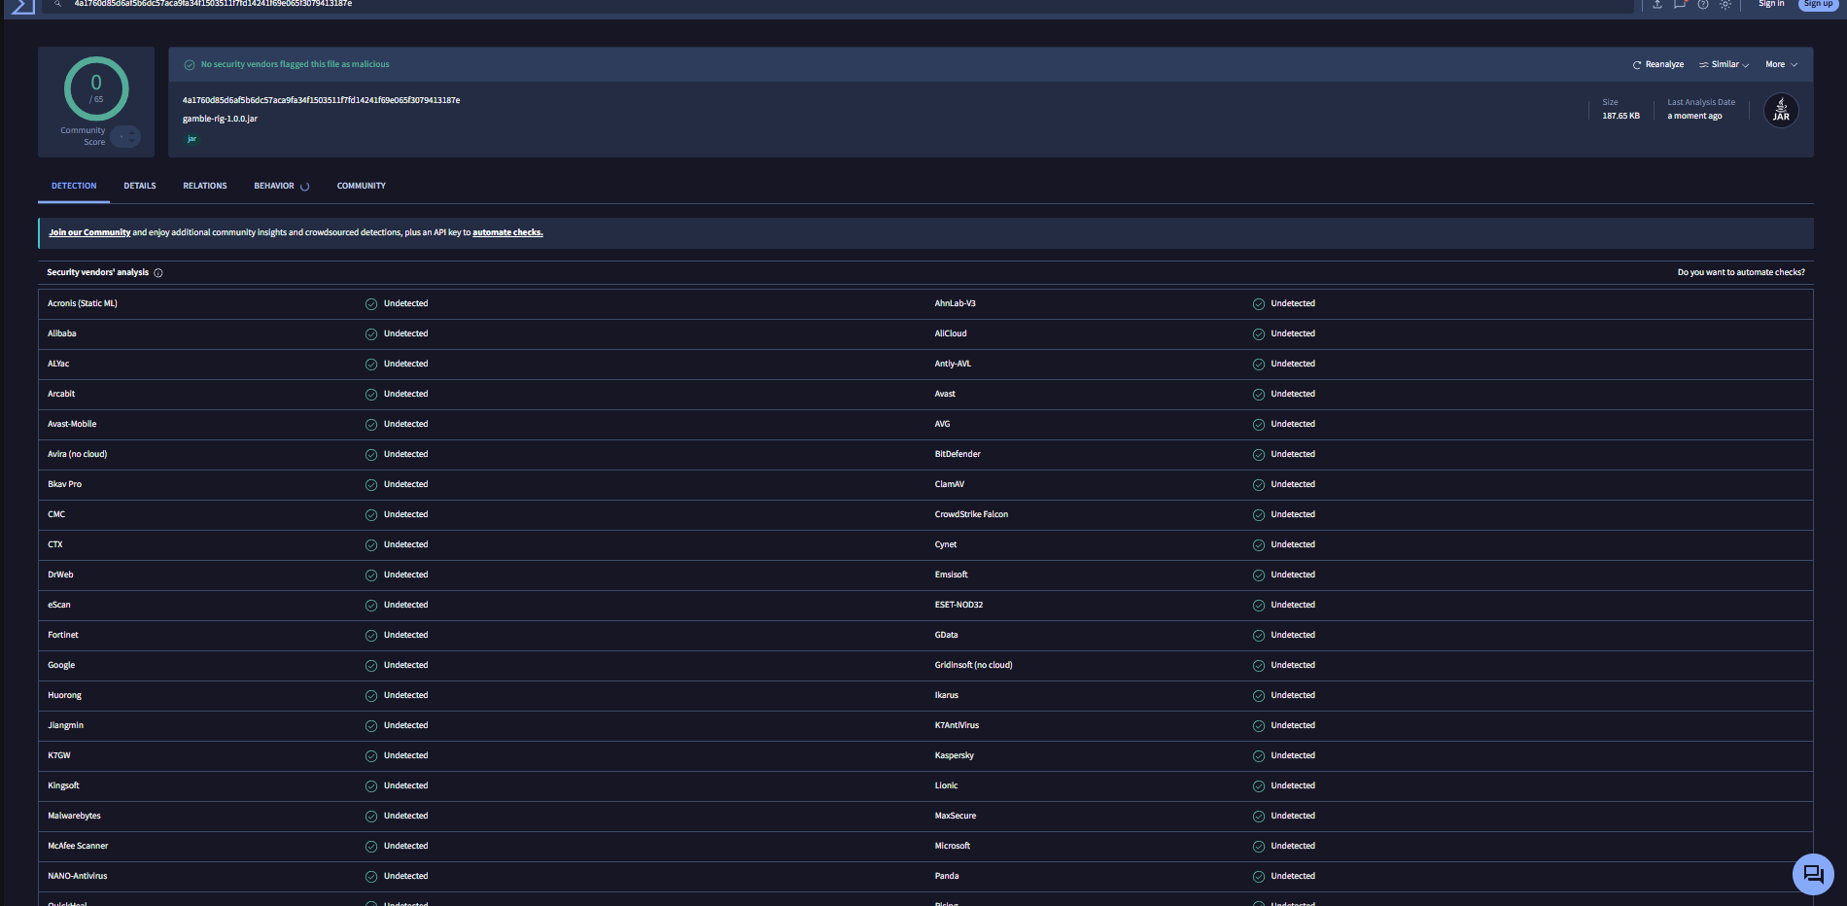Toggle the light/dark theme sun icon

(x=1725, y=5)
